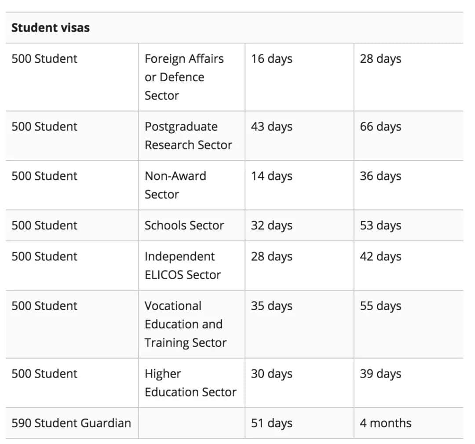475x444 pixels.
Task: Click the 590 Student Guardian row label
Action: [71, 423]
